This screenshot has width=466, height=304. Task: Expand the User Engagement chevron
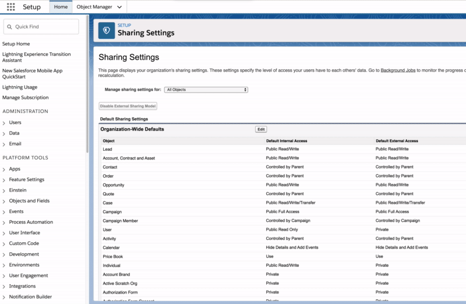[x=4, y=276]
